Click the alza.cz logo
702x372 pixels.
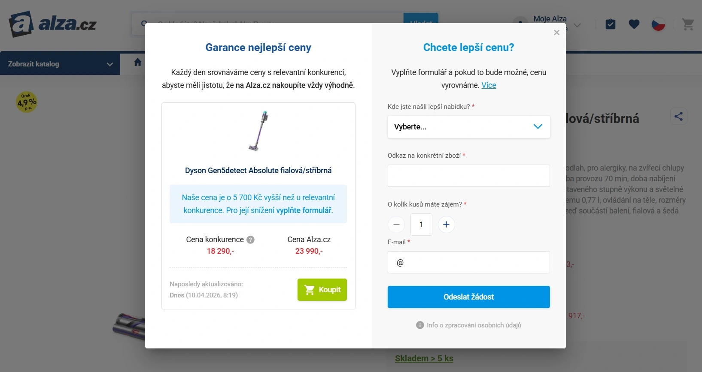click(x=52, y=24)
